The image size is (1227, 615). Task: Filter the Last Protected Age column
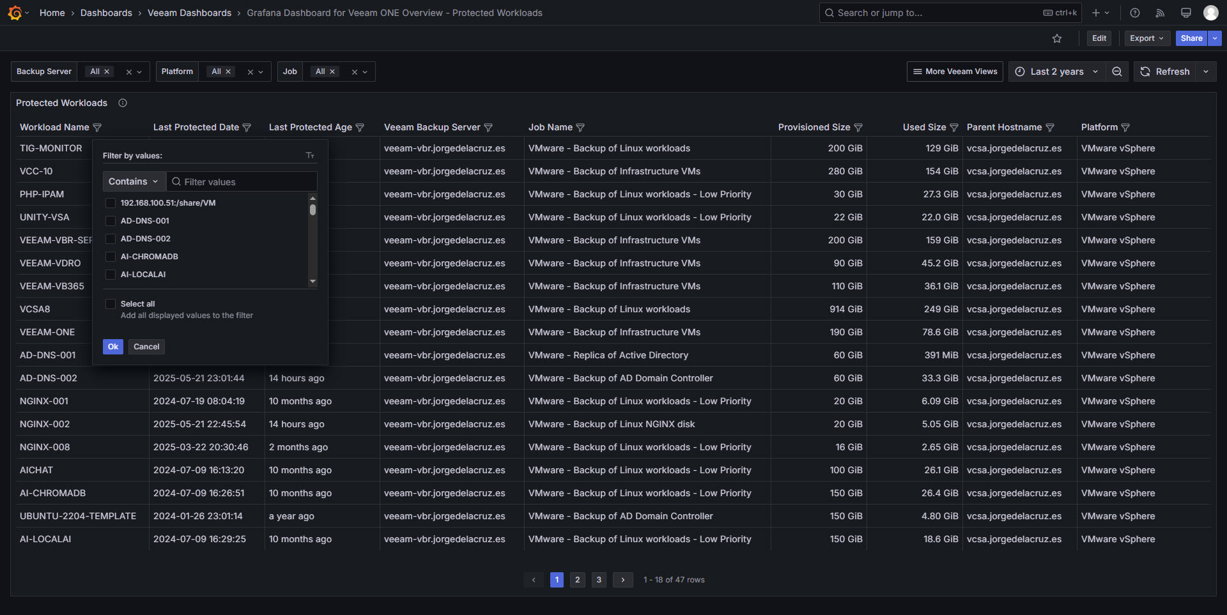coord(360,128)
